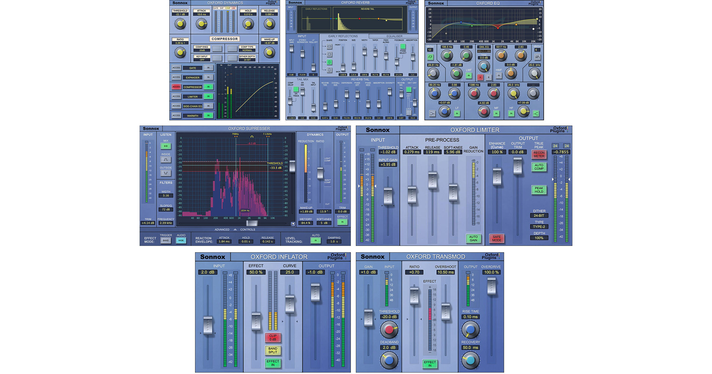Toggle the Compressor IN button in Dynamics
Viewport: 712px width, 374px height.
pos(208,87)
